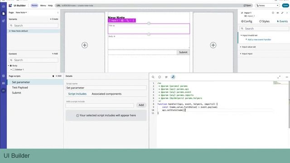The image size is (290, 163).
Task: Open the data resources icon in sidebar
Action: coord(3,76)
